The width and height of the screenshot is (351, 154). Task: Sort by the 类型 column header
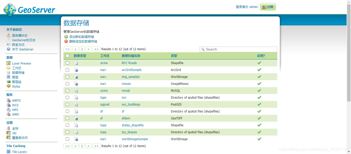[174, 56]
